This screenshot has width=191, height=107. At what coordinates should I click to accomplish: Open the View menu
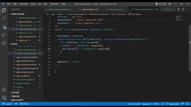[33, 4]
